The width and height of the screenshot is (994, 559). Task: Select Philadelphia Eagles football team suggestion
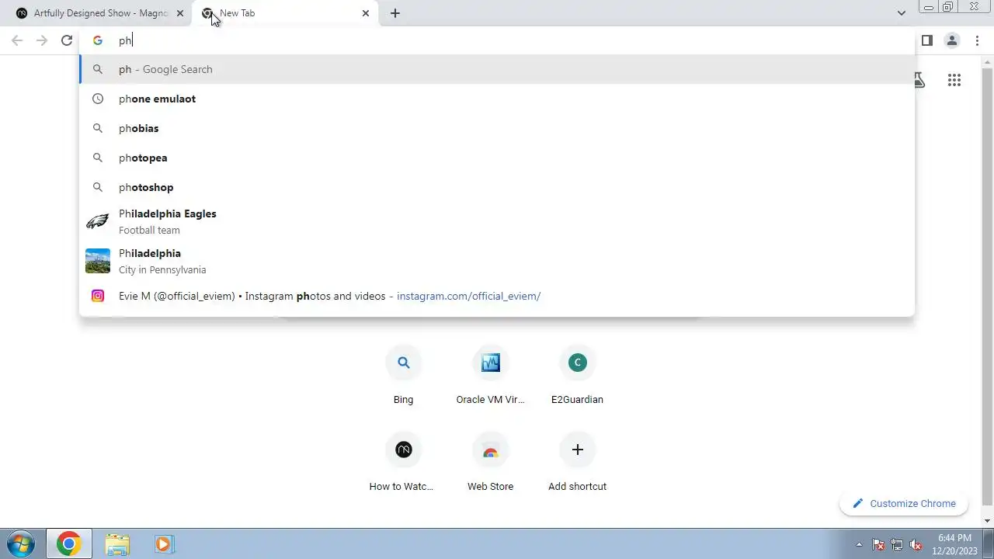point(497,221)
